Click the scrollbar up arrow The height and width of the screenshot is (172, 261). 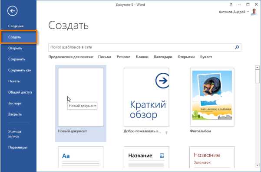point(257,68)
